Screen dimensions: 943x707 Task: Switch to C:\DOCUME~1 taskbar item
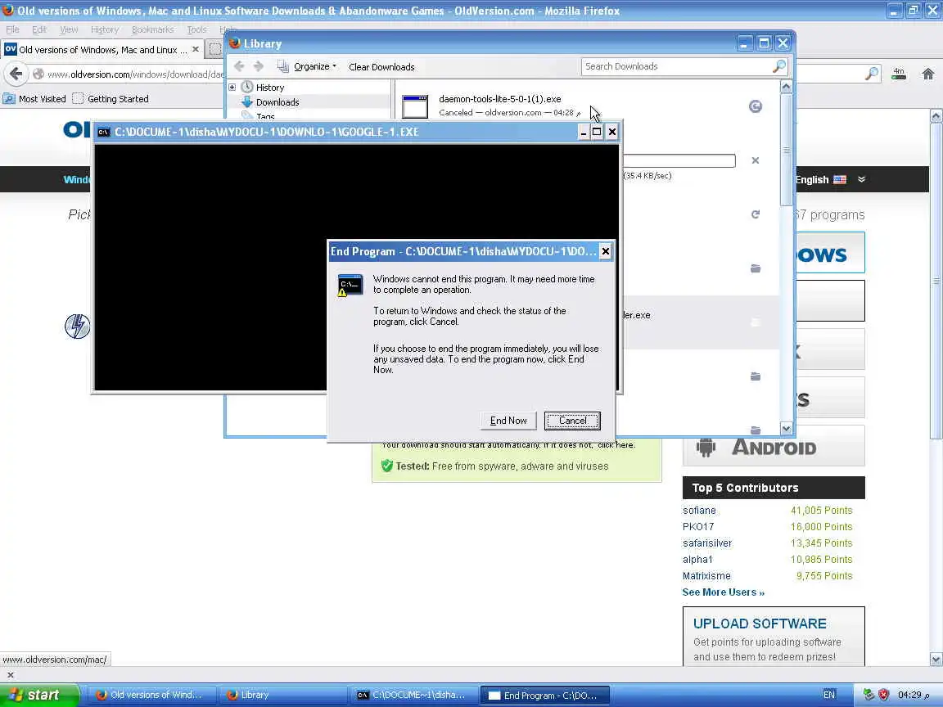click(413, 695)
